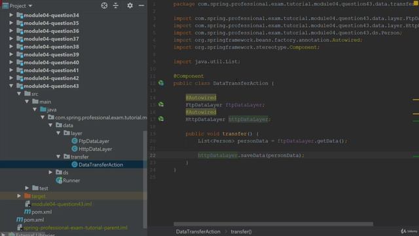Expand module04-question34 tree node

point(11,15)
